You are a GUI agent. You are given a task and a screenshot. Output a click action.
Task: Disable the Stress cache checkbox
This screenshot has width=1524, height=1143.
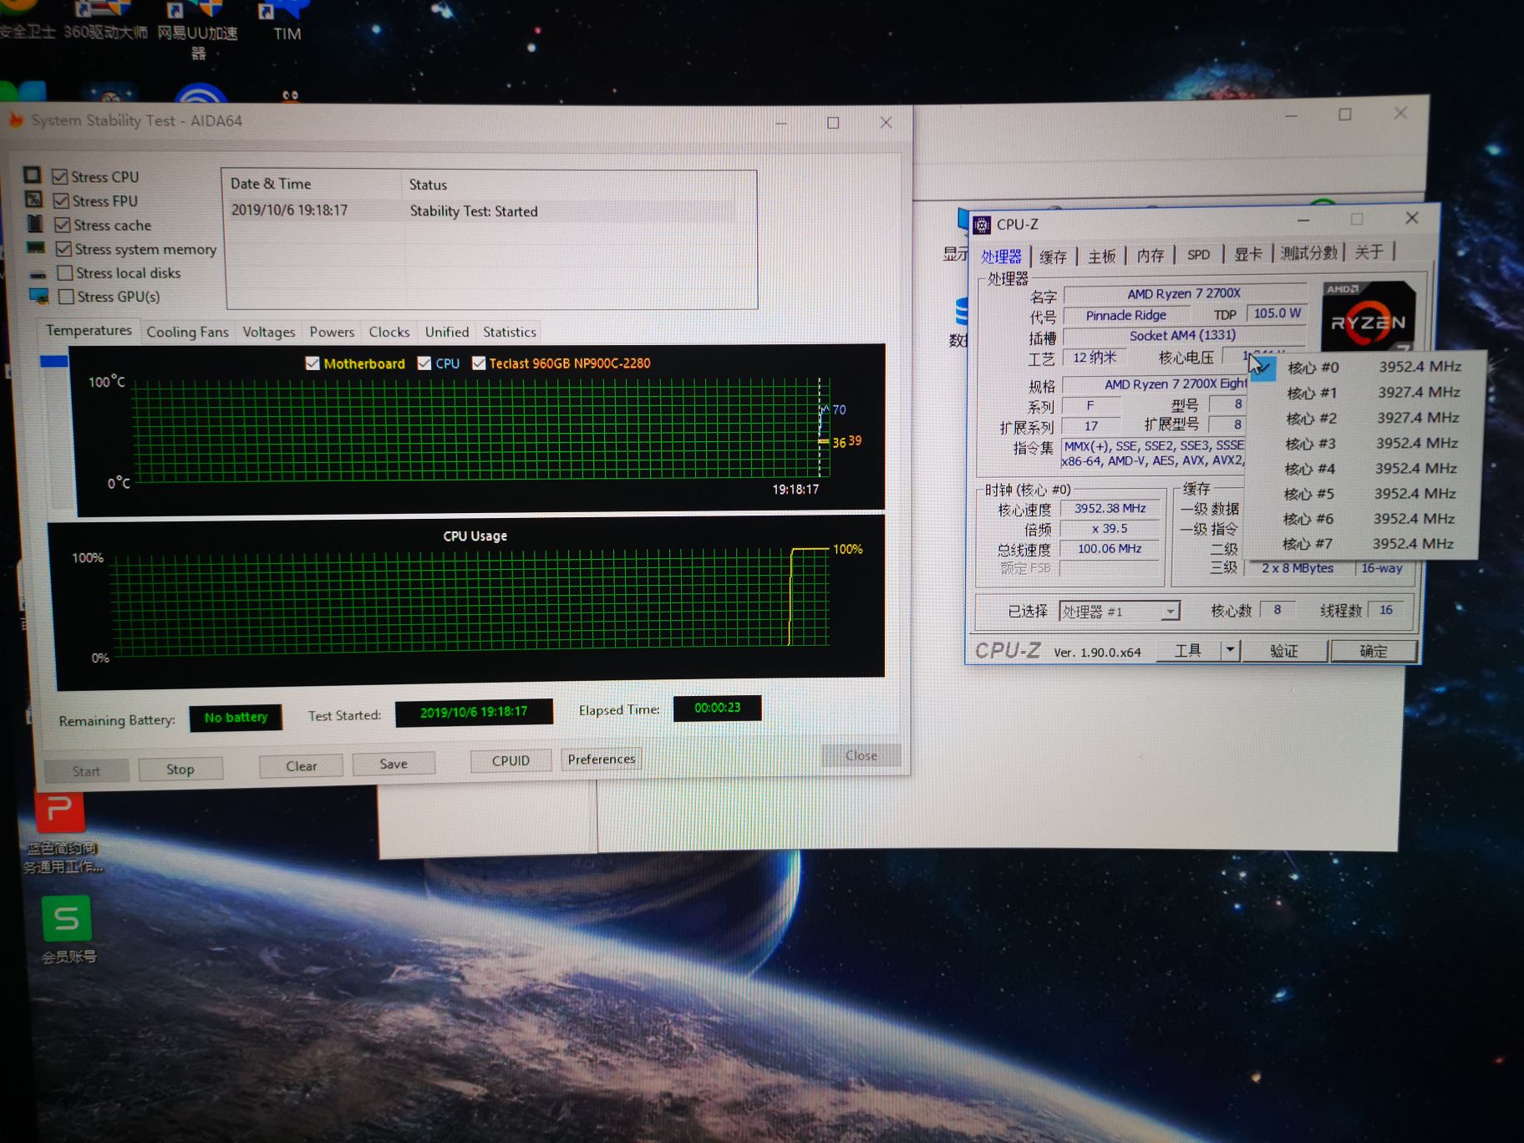pos(63,223)
